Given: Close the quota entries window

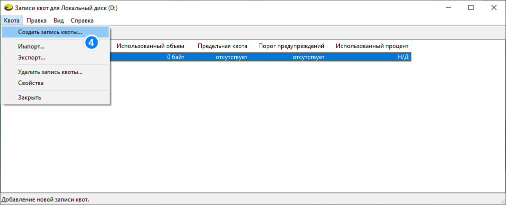Looking at the screenshot, I should coord(493,8).
